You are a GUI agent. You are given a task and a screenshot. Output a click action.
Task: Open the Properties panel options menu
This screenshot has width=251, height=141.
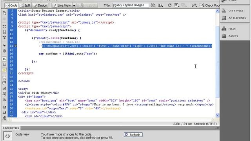coord(217,128)
